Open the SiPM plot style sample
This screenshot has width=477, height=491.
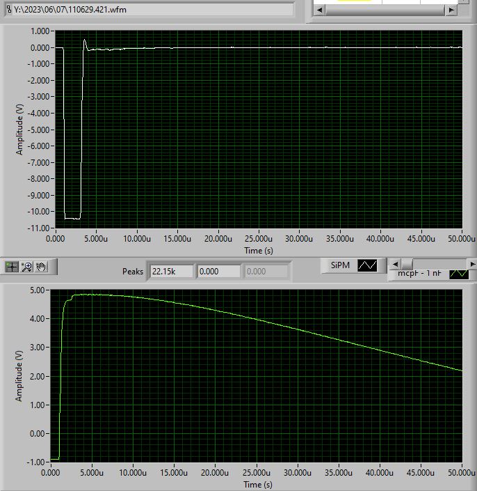367,265
